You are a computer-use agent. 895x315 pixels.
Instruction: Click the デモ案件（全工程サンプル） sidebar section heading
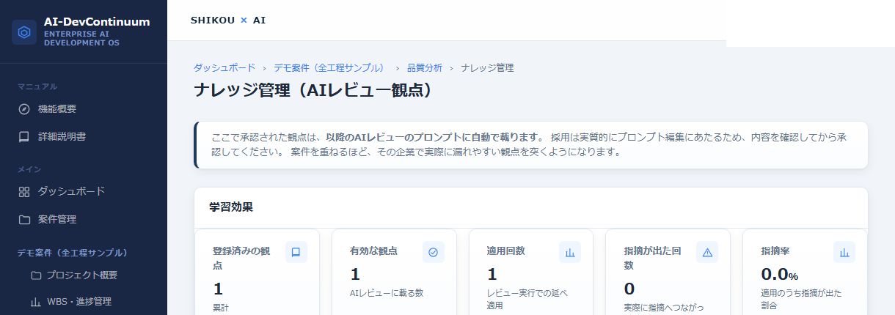(73, 253)
